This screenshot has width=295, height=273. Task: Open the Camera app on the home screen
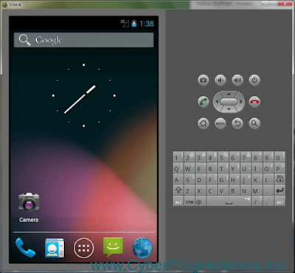point(29,207)
